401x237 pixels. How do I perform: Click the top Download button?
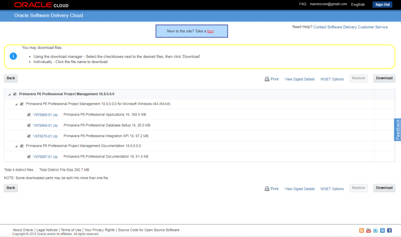pyautogui.click(x=384, y=78)
